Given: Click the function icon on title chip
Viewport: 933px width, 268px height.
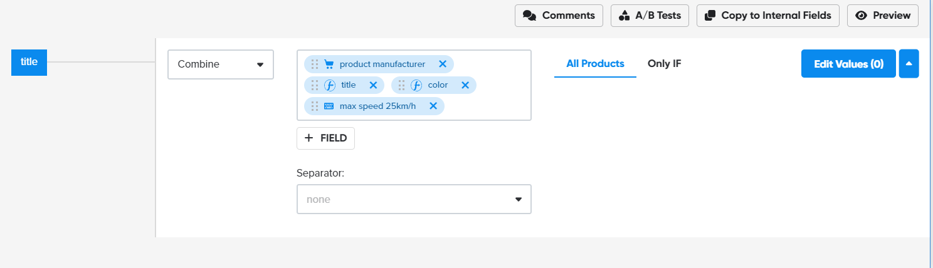Looking at the screenshot, I should coord(330,85).
